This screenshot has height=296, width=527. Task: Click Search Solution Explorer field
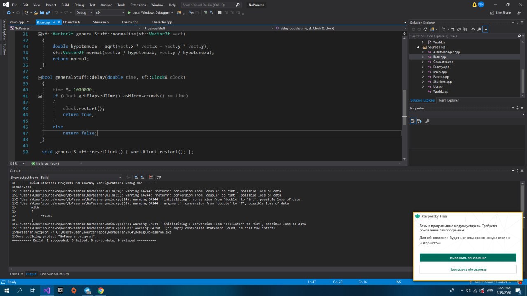coord(463,36)
